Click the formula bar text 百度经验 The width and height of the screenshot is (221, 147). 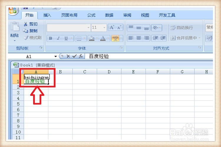pos(99,56)
